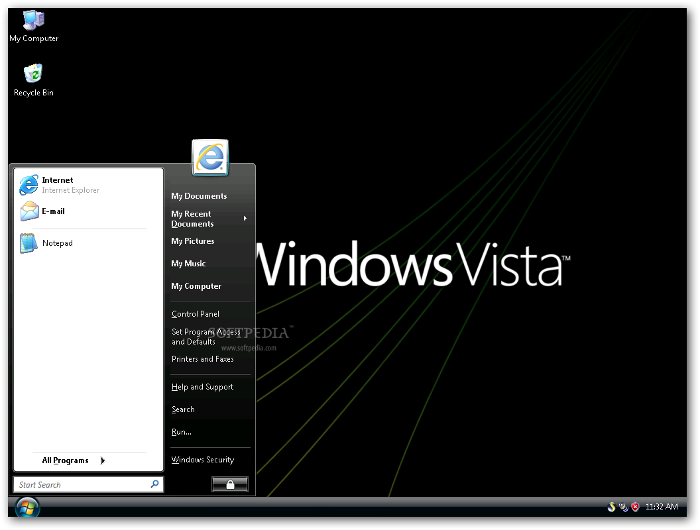Open My Pictures folder
This screenshot has height=530, width=700.
point(193,241)
